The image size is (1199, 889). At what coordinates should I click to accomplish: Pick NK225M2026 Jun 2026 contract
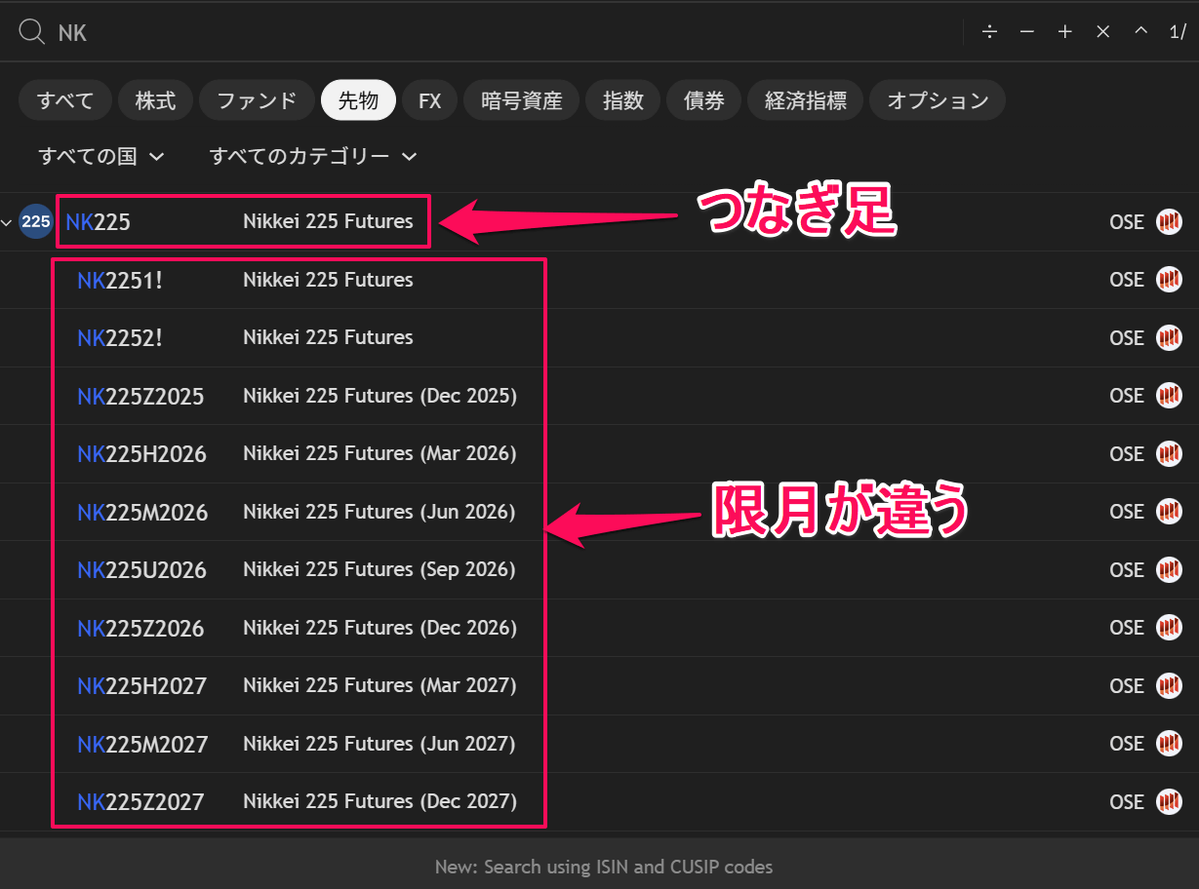pyautogui.click(x=297, y=512)
